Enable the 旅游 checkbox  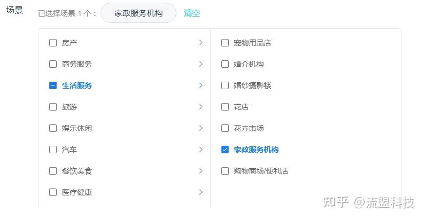pos(53,107)
